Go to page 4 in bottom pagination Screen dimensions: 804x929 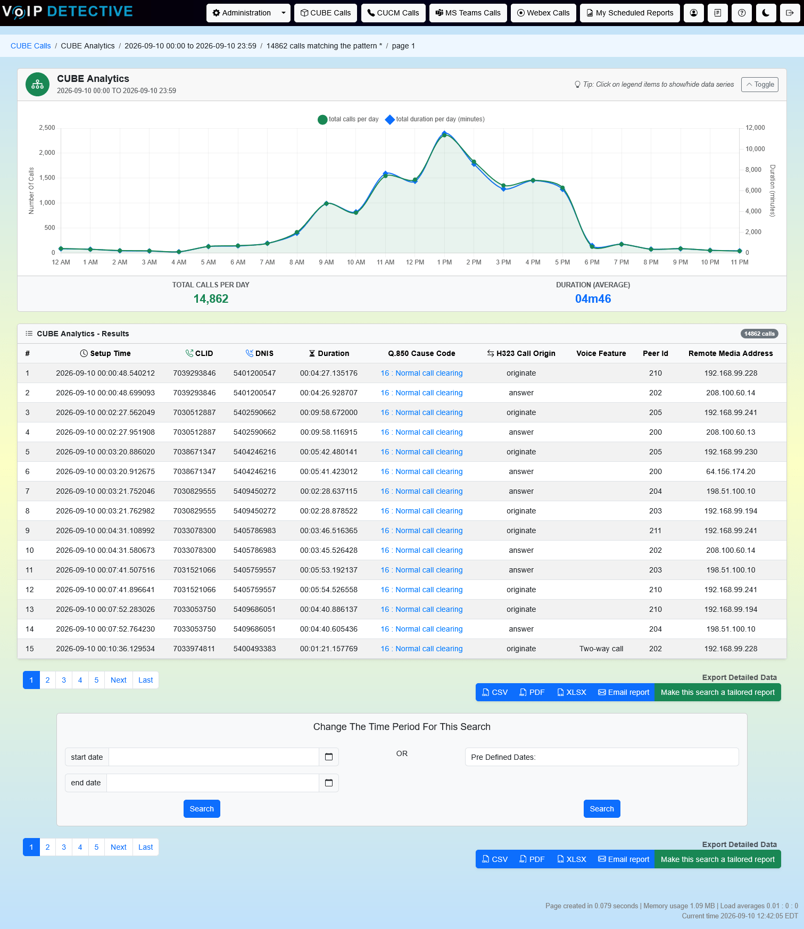pos(80,847)
